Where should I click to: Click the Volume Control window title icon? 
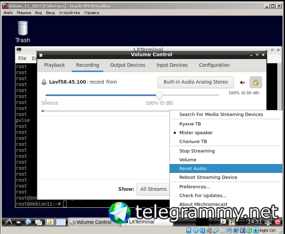pyautogui.click(x=41, y=54)
